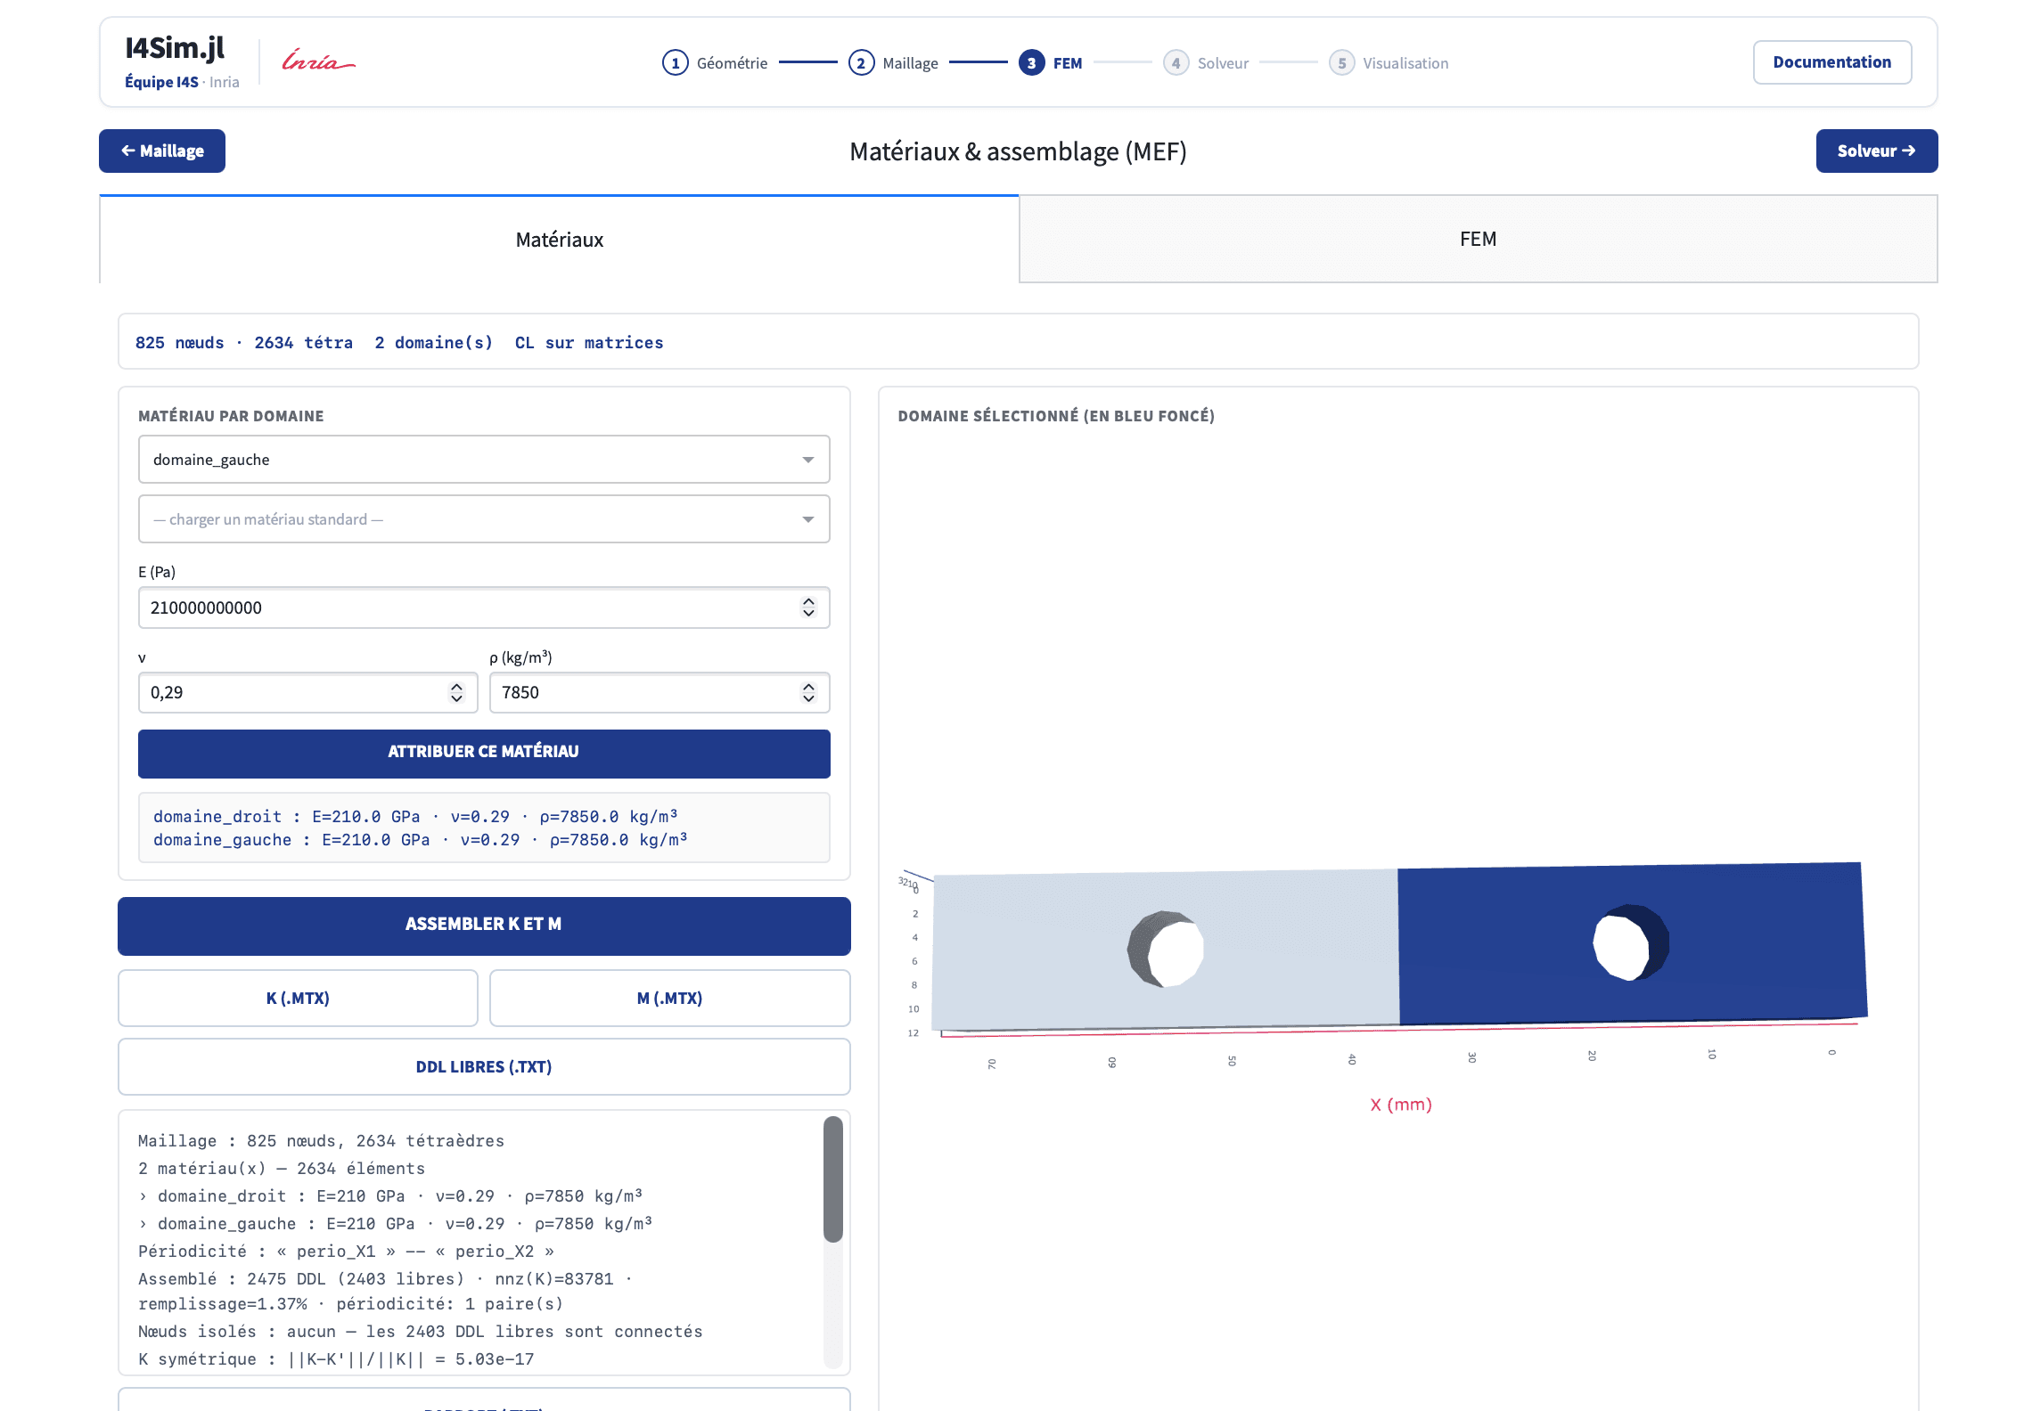This screenshot has width=2032, height=1411.
Task: Download the M (.MTX) matrix
Action: tap(669, 999)
